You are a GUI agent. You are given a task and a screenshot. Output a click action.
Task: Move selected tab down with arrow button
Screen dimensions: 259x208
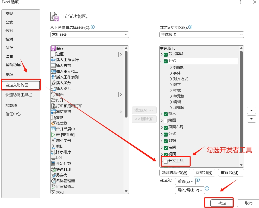[x=251, y=119]
